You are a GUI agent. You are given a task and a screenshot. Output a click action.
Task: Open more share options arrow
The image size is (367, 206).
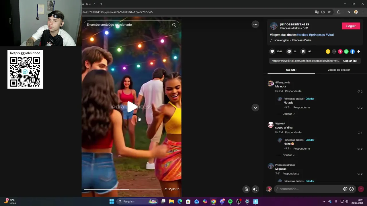[x=358, y=51]
